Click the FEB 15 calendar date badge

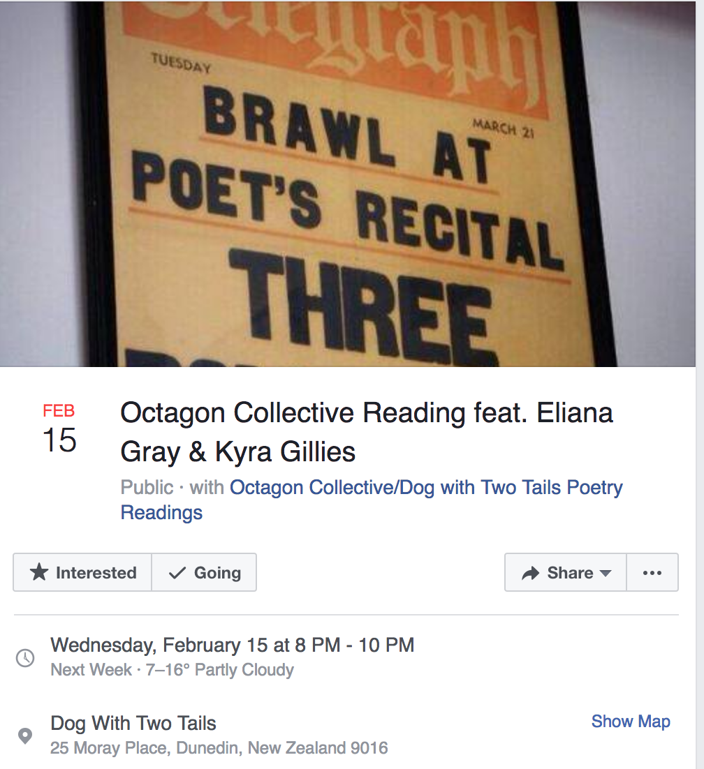(59, 428)
